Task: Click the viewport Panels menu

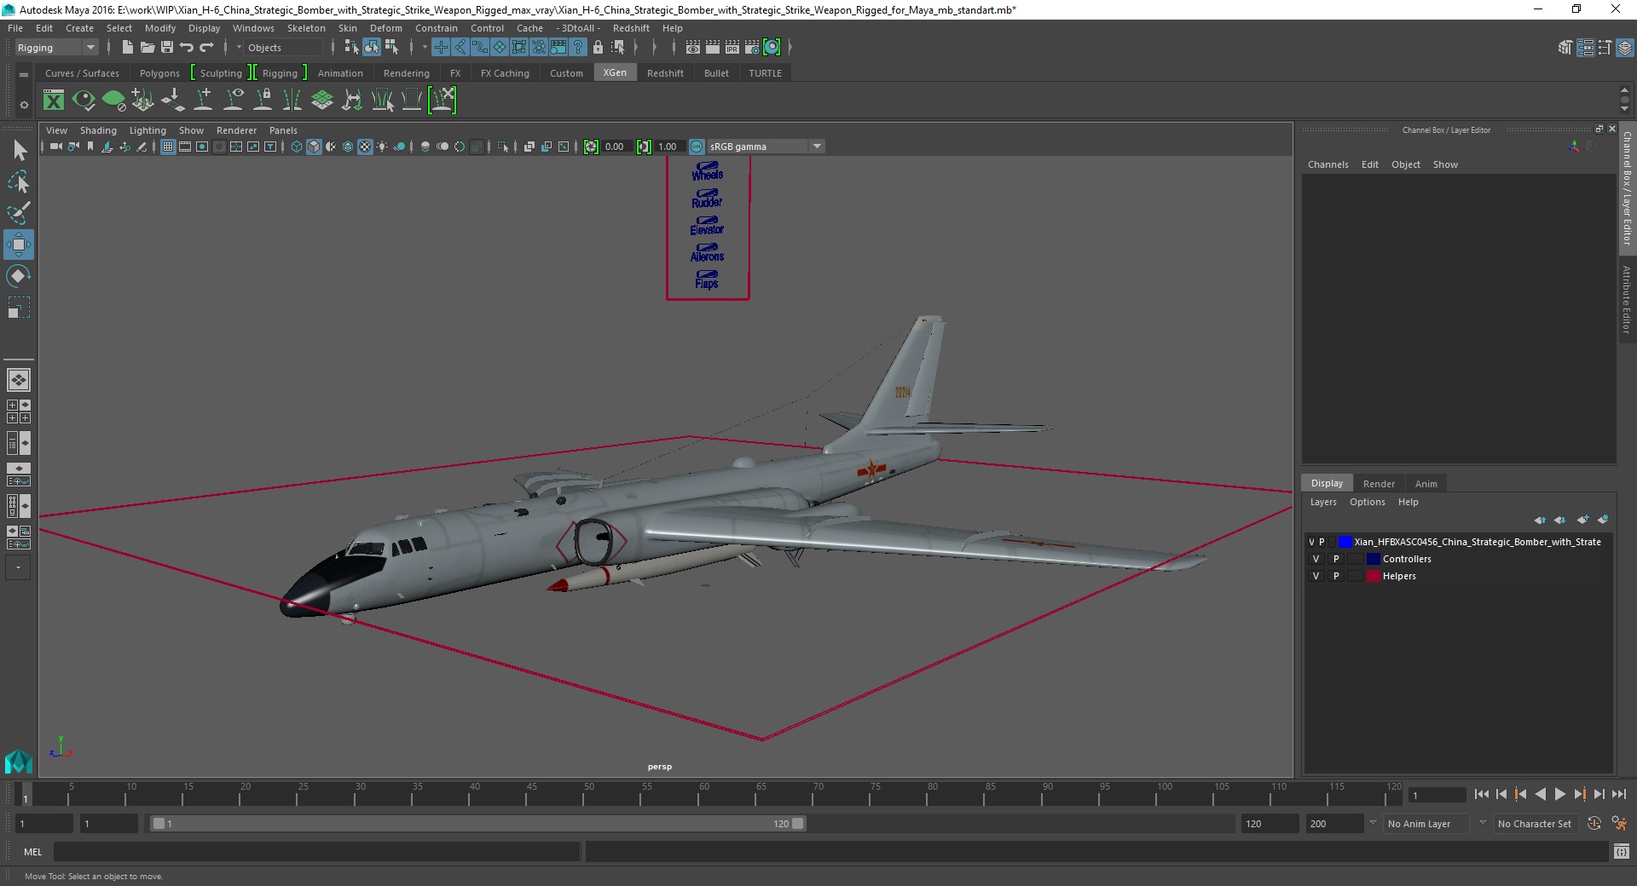Action: point(283,130)
